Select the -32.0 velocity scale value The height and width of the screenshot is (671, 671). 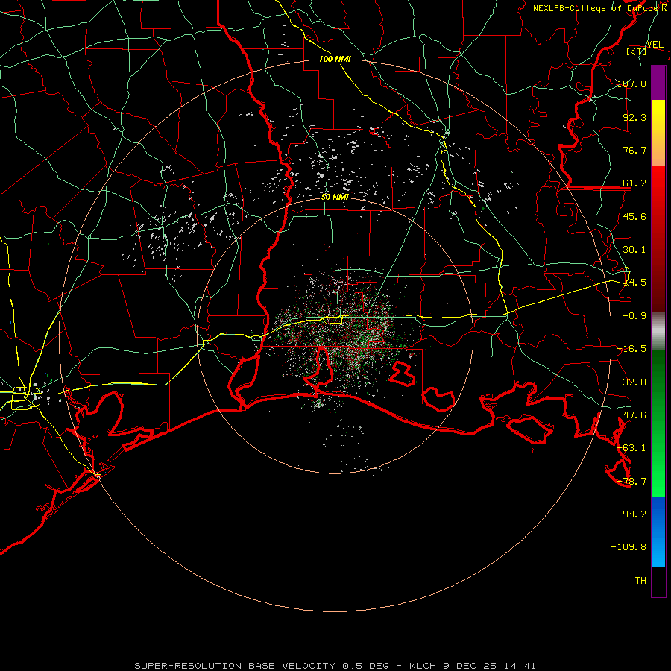click(631, 382)
